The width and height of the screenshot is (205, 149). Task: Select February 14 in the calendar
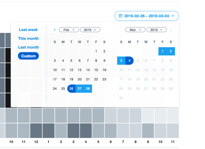(88, 70)
